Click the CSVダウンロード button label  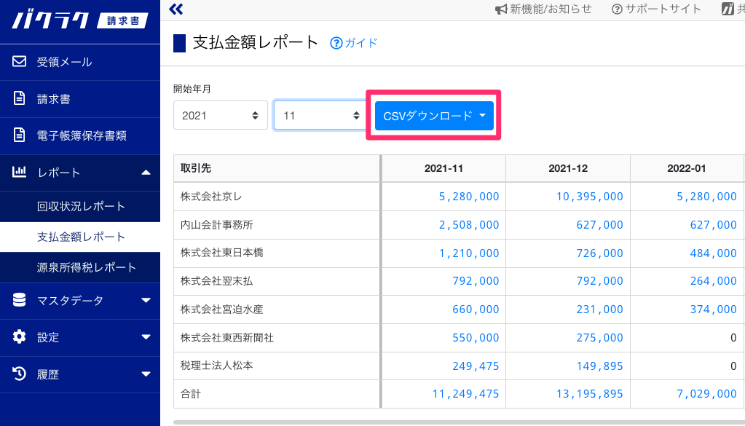click(427, 116)
